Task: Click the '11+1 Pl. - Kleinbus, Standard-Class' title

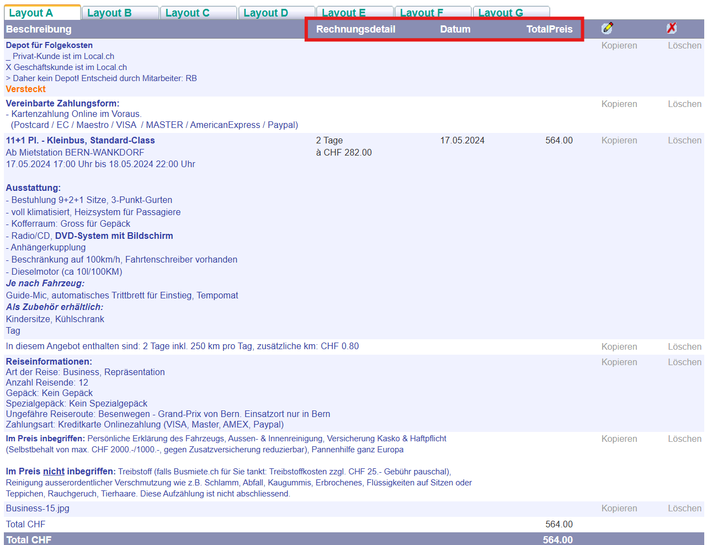Action: click(80, 141)
